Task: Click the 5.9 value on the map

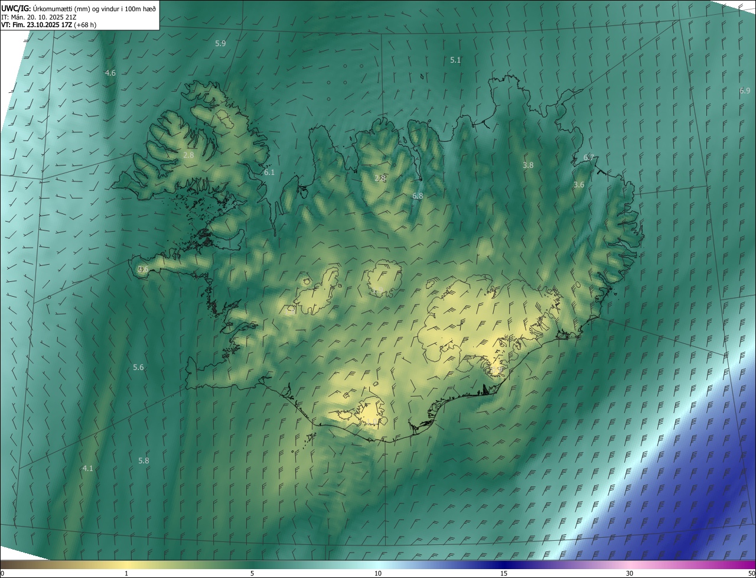Action: (221, 44)
